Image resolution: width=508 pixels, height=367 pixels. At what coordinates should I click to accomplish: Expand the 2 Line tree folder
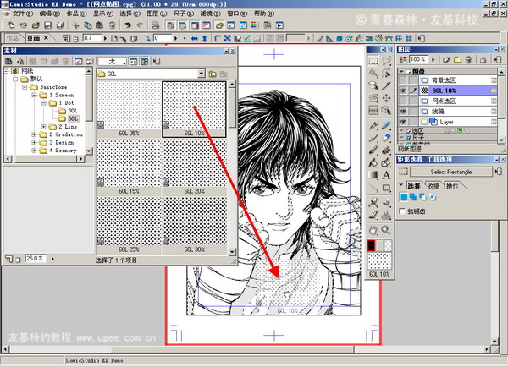(x=43, y=127)
